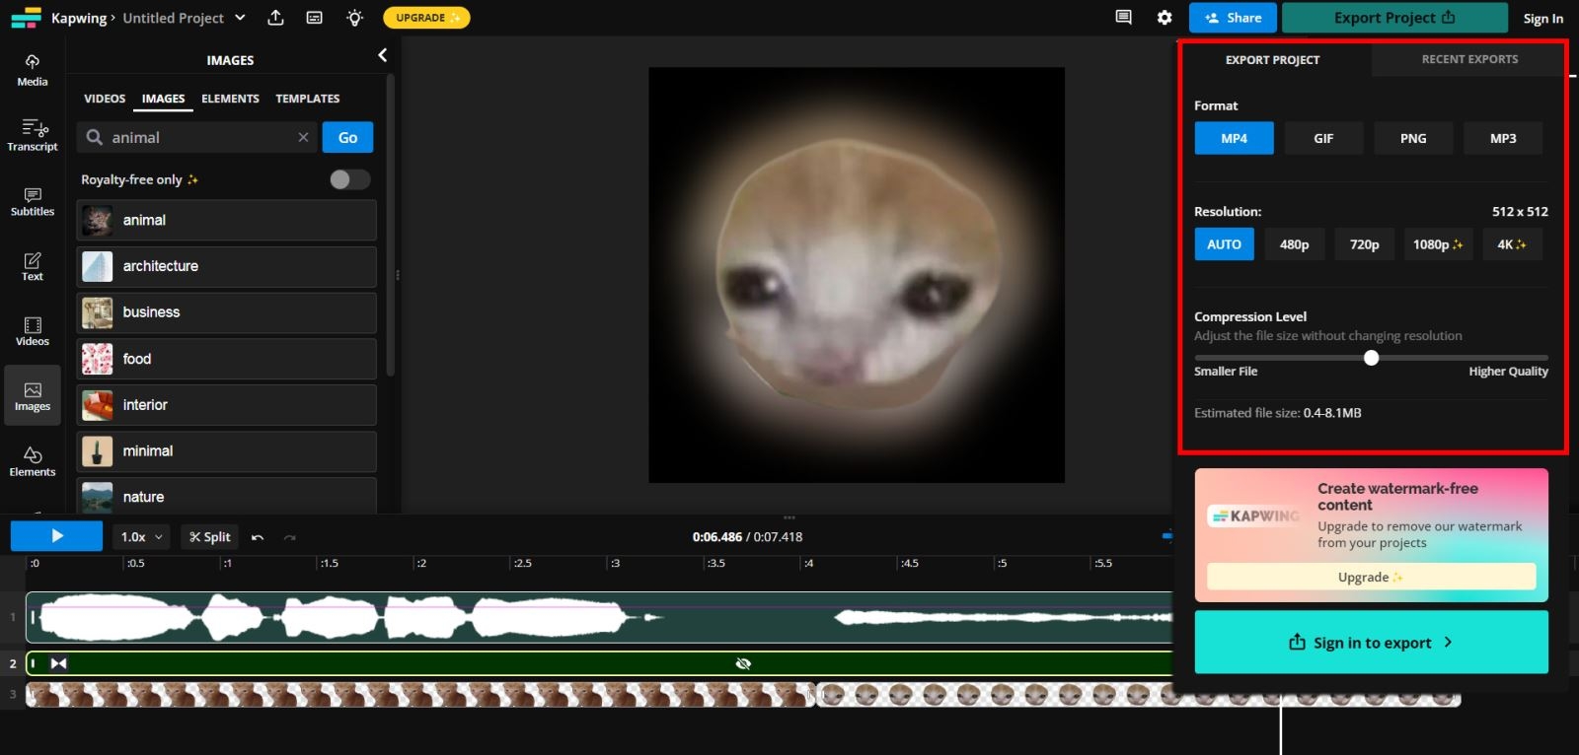Open the Elements sidebar panel

pyautogui.click(x=33, y=460)
